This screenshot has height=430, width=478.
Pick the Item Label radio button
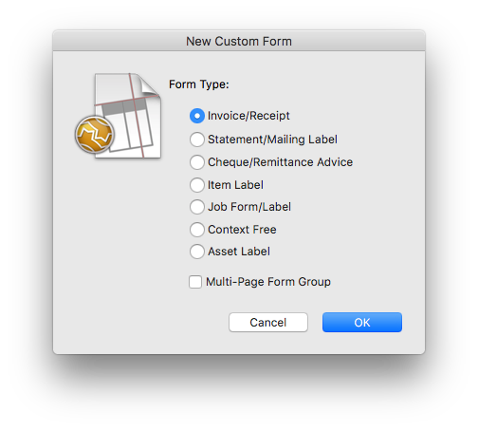pos(197,185)
